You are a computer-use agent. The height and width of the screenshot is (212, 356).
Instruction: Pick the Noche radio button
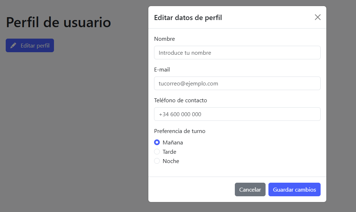pos(157,161)
